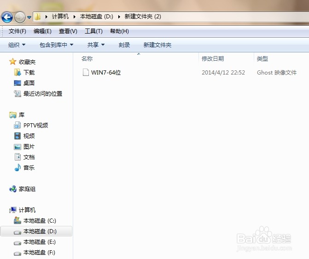Viewport: 309px width, 259px height.
Task: Click the 视频 filmstrip icon
Action: [17, 136]
